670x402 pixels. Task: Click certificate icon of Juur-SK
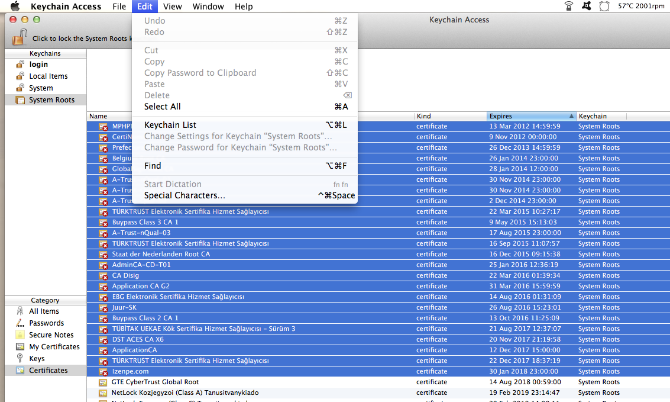[103, 308]
